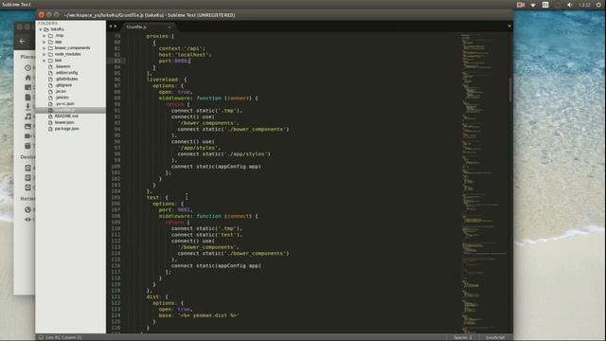This screenshot has width=606, height=341.
Task: Open package.json file in sidebar
Action: tap(67, 129)
